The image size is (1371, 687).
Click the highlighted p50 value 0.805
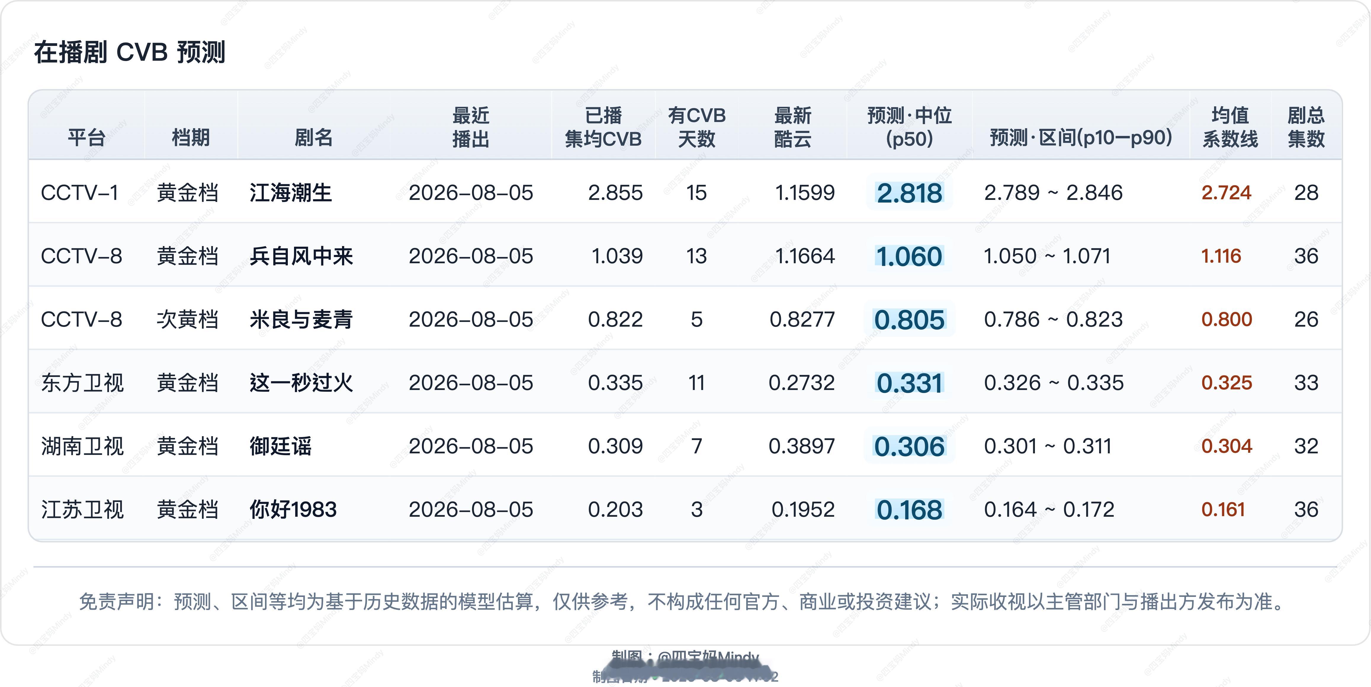pyautogui.click(x=910, y=320)
